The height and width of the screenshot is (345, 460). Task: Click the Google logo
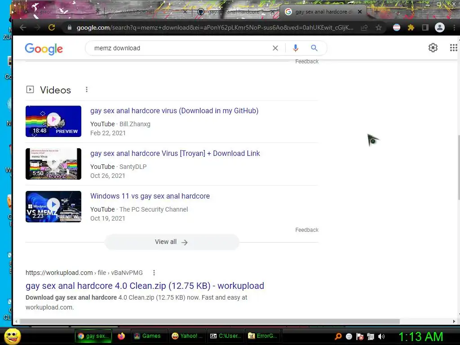44,49
